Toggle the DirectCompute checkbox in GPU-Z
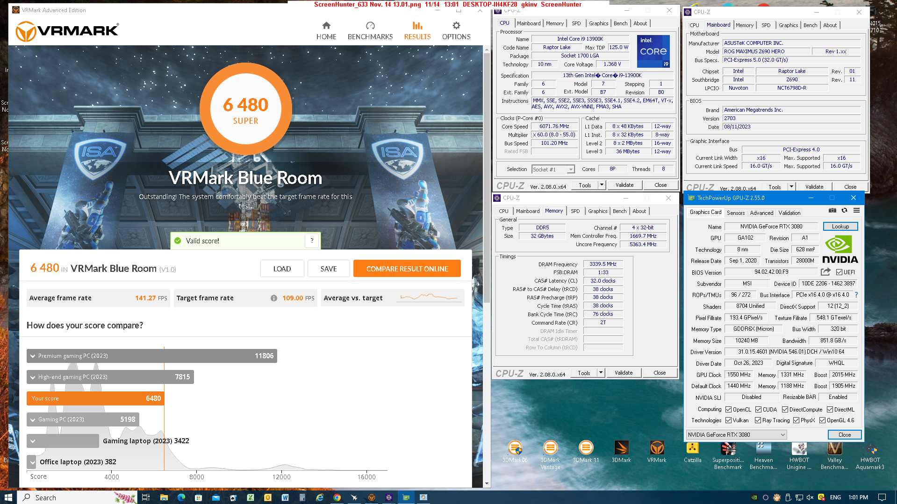The image size is (897, 504). click(785, 409)
